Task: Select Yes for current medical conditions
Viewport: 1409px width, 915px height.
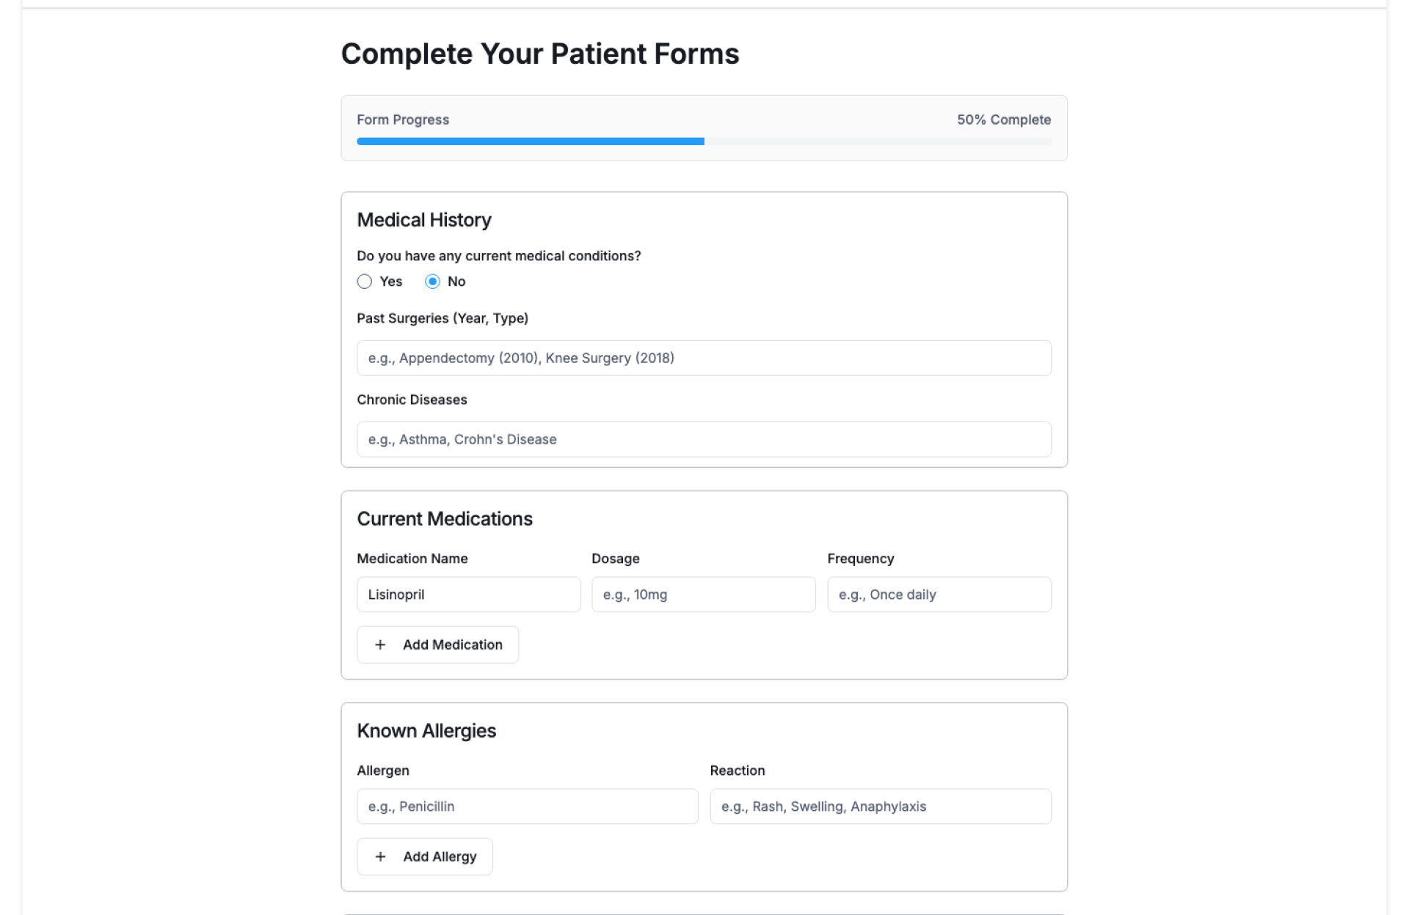Action: pyautogui.click(x=365, y=282)
